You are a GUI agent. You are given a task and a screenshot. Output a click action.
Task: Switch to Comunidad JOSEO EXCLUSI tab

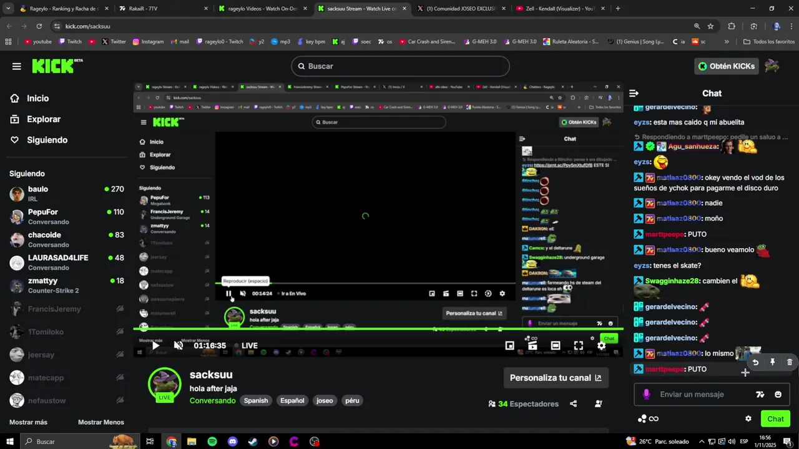461,9
